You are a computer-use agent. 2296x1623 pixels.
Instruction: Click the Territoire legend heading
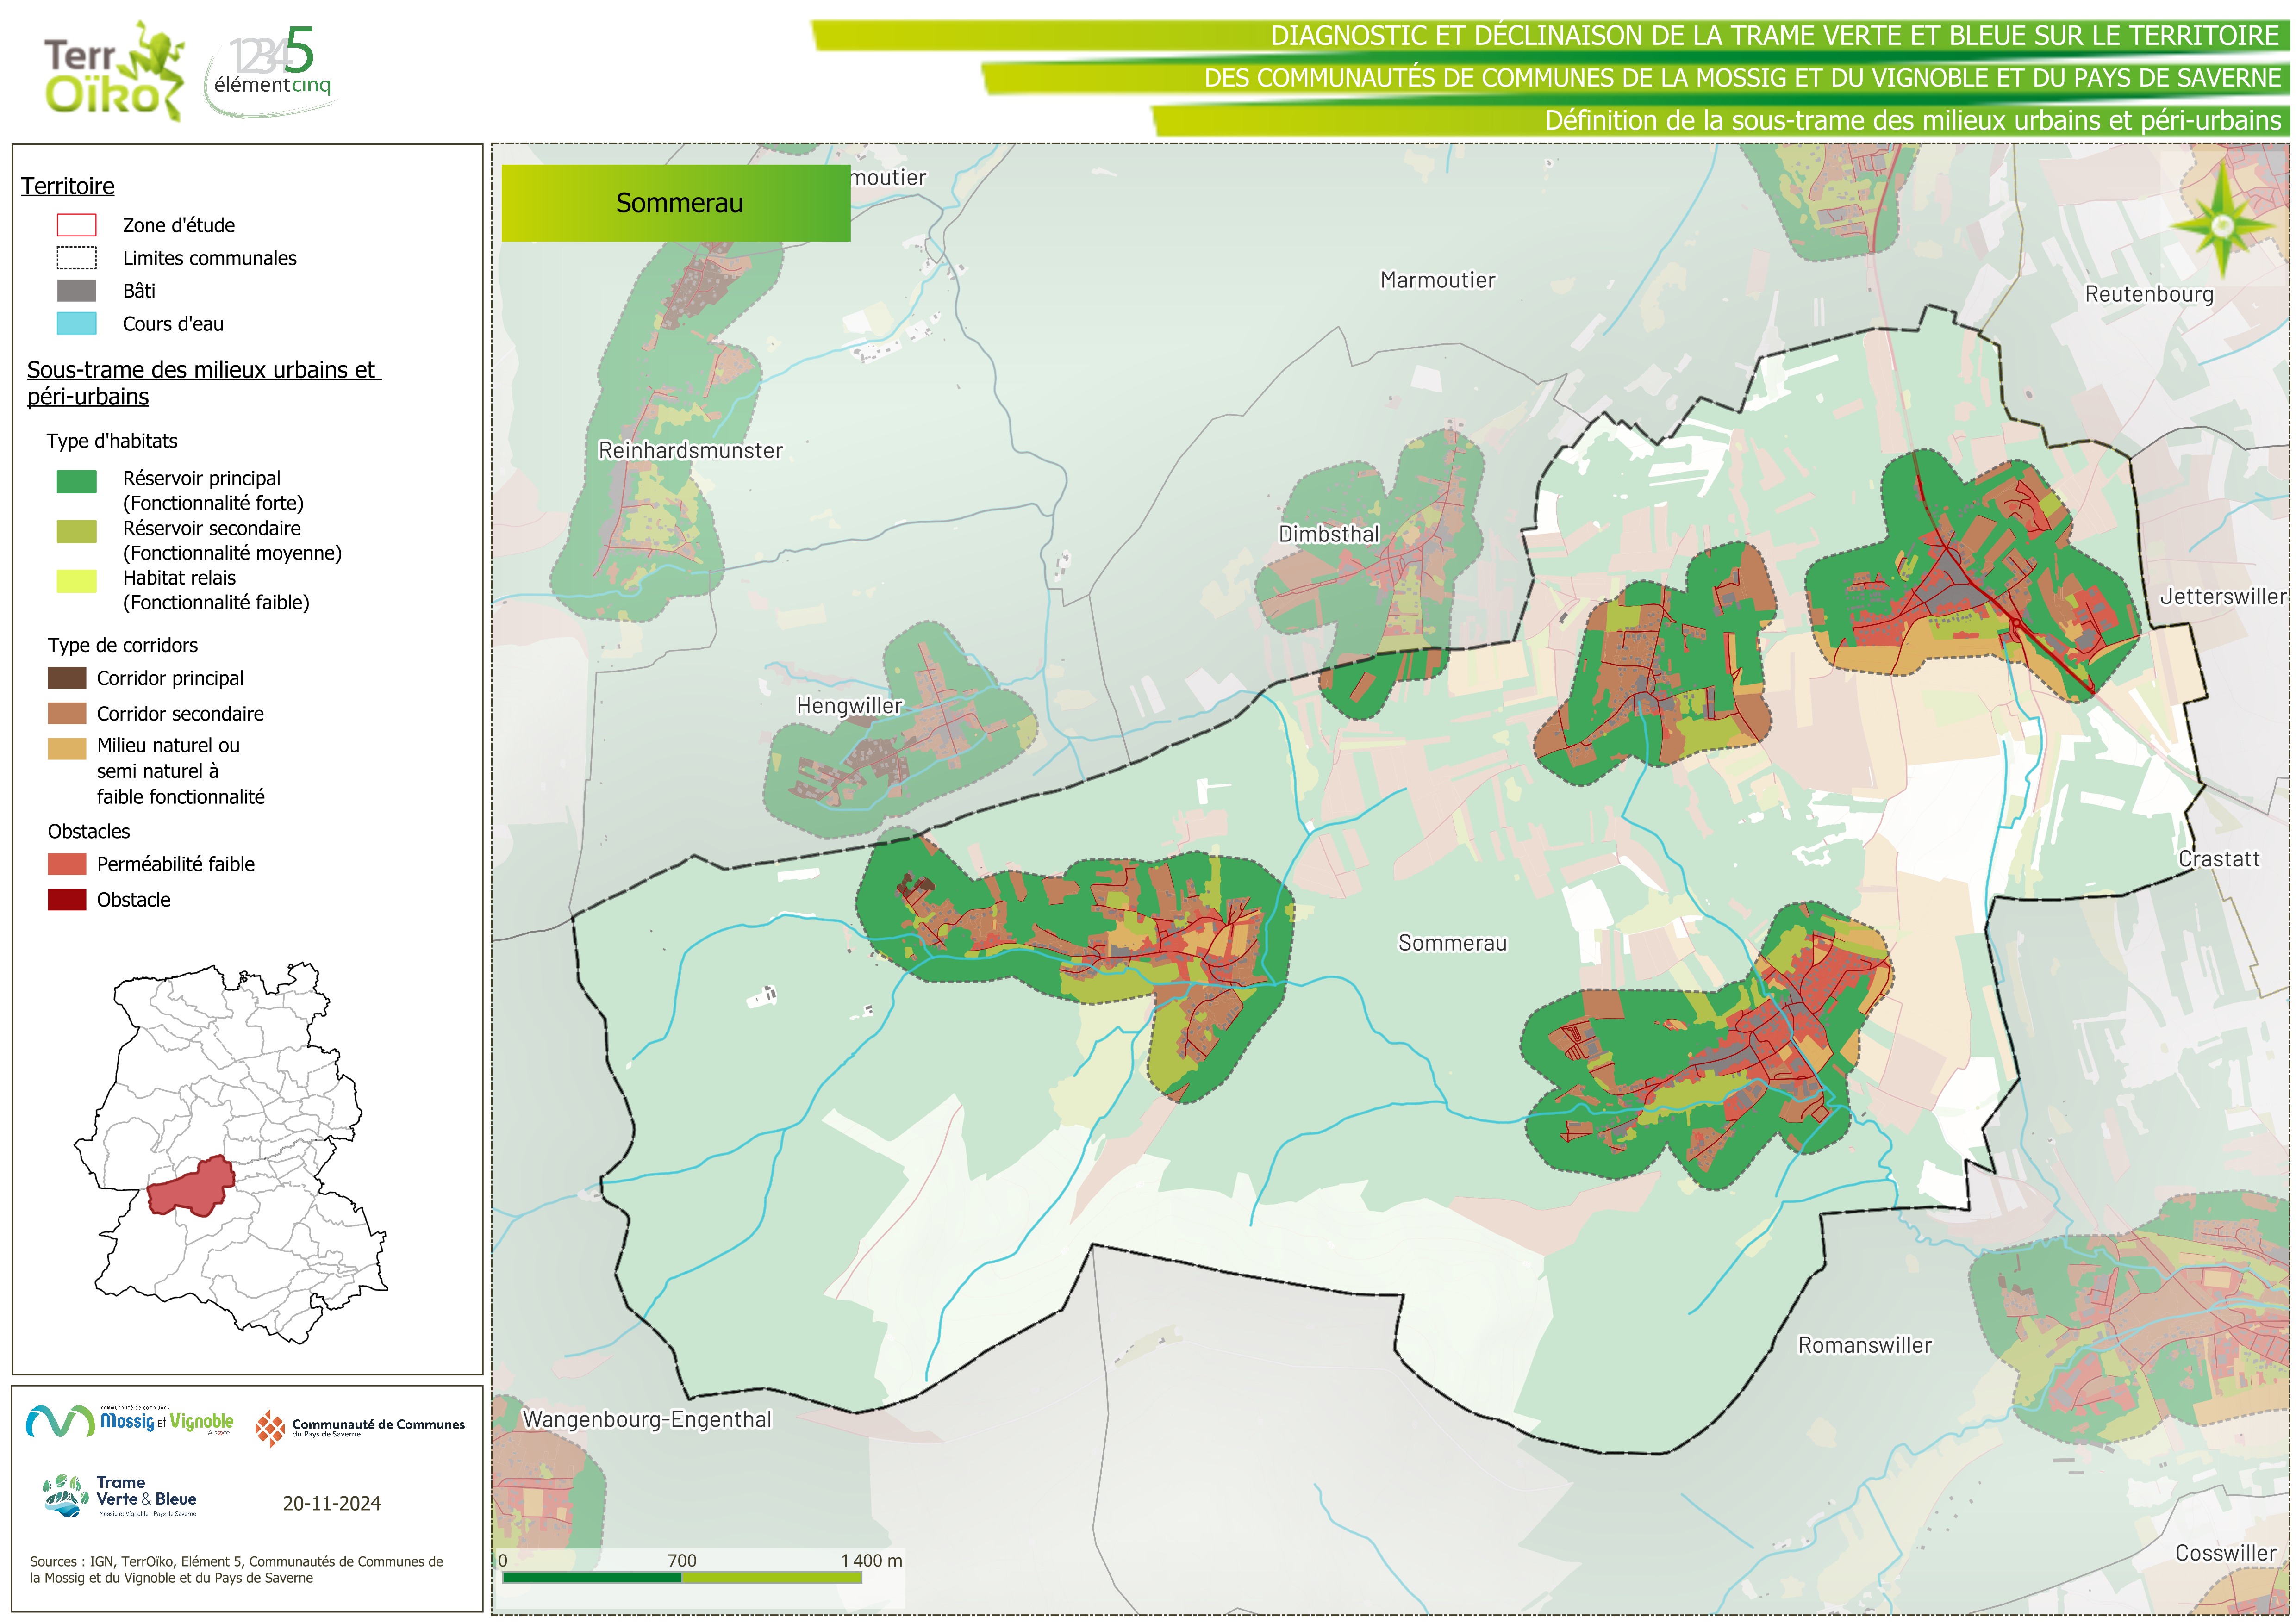pyautogui.click(x=68, y=186)
